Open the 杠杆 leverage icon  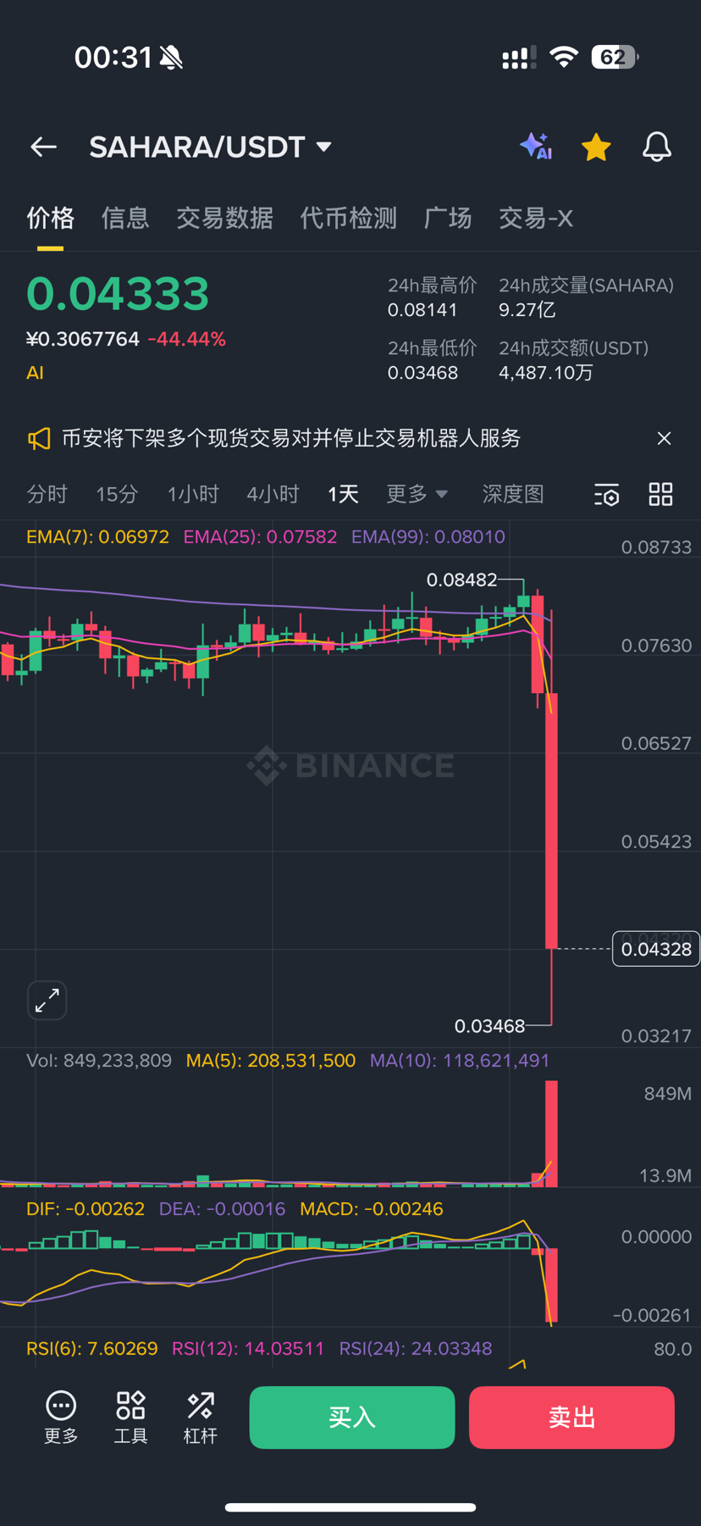tap(201, 1417)
